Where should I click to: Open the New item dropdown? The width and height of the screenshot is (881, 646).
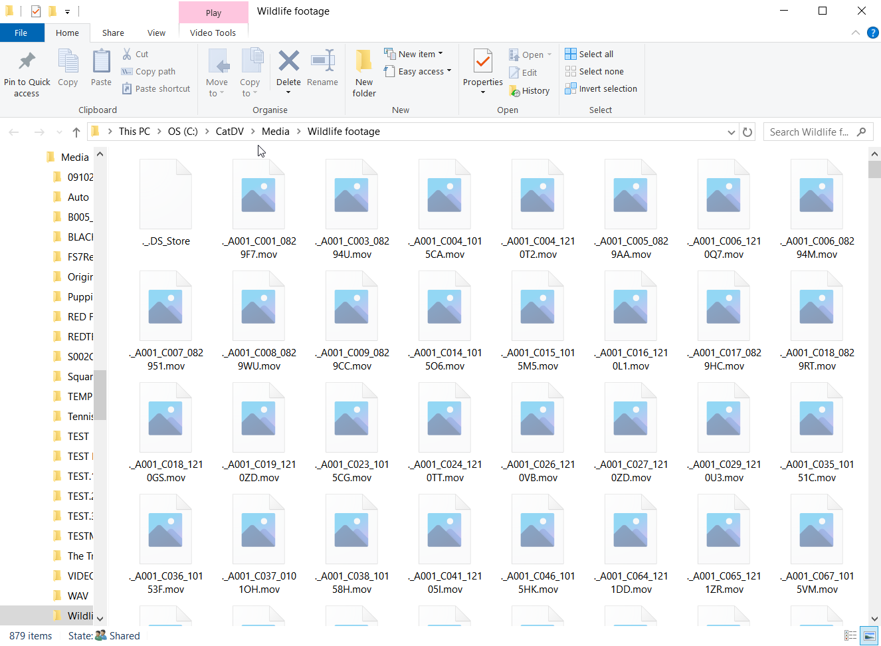[x=413, y=54]
